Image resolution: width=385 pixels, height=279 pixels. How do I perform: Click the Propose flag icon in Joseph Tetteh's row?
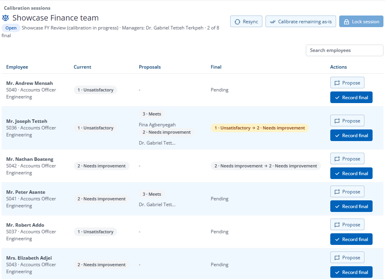tap(337, 121)
